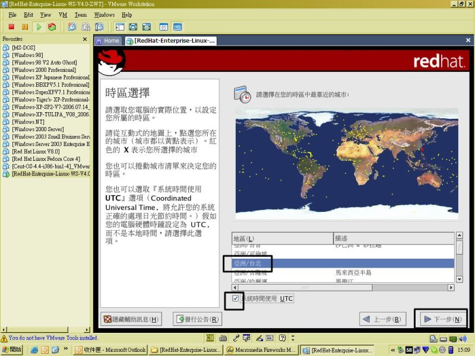The height and width of the screenshot is (356, 475).
Task: Open the Help menu
Action: [x=127, y=15]
